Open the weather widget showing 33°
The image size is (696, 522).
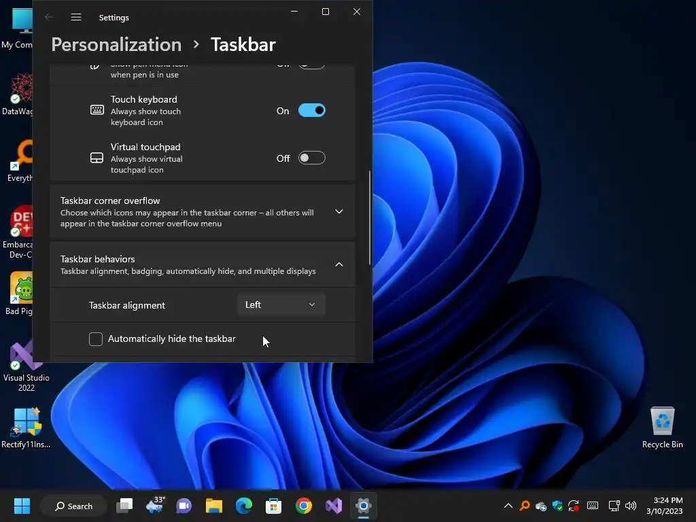[154, 506]
